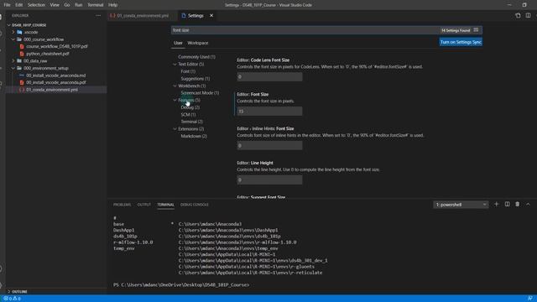Select SCM (1) settings subcategory
This screenshot has width=537, height=302.
point(188,114)
